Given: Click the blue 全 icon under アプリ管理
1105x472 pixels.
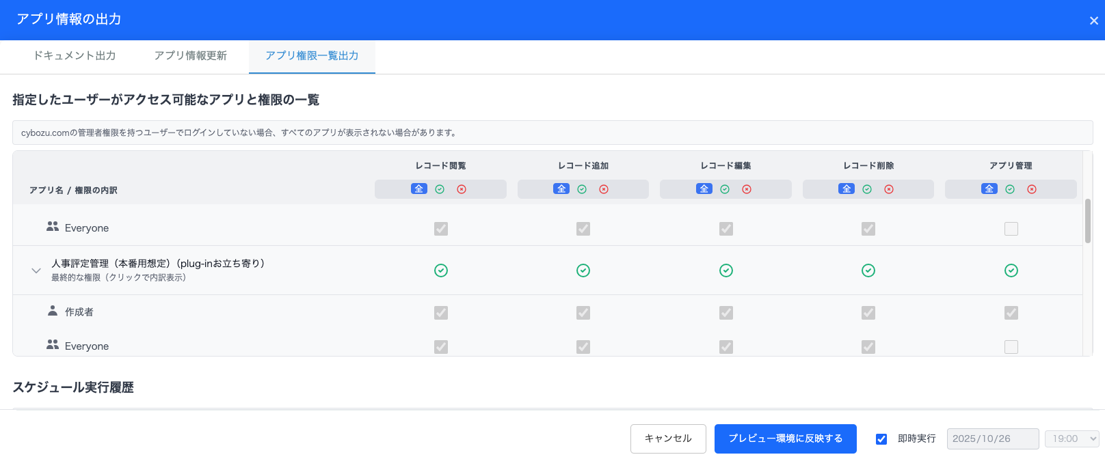Looking at the screenshot, I should [989, 189].
